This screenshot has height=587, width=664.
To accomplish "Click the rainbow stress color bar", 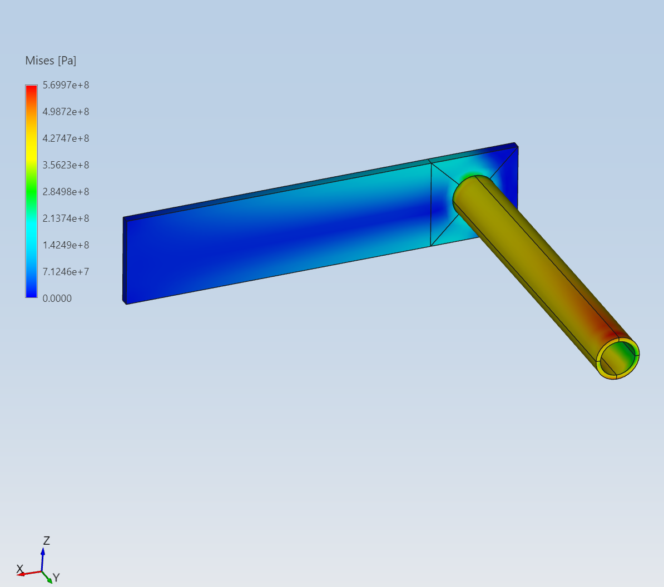I will [x=31, y=191].
